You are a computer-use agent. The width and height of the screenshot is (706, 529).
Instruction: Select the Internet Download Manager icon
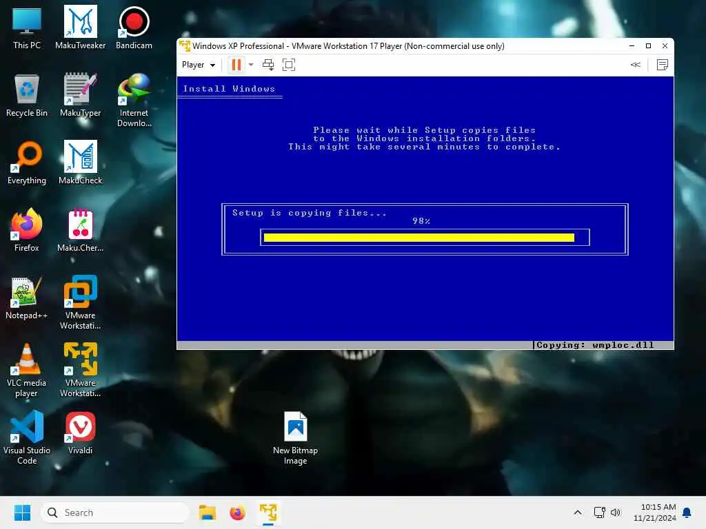tap(134, 101)
